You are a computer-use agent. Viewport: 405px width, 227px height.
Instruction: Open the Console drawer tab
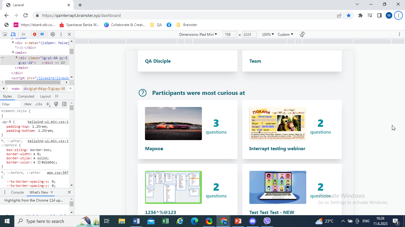coord(17,192)
